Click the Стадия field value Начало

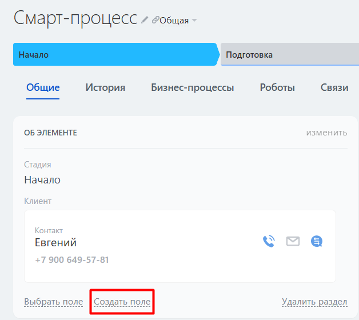click(42, 179)
